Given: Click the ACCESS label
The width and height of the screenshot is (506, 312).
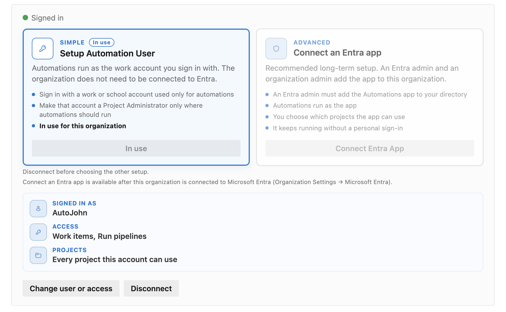Looking at the screenshot, I should pyautogui.click(x=66, y=226).
